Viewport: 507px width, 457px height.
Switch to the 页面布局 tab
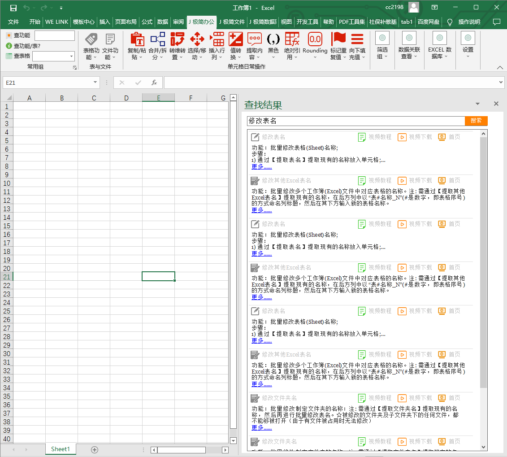coord(126,22)
